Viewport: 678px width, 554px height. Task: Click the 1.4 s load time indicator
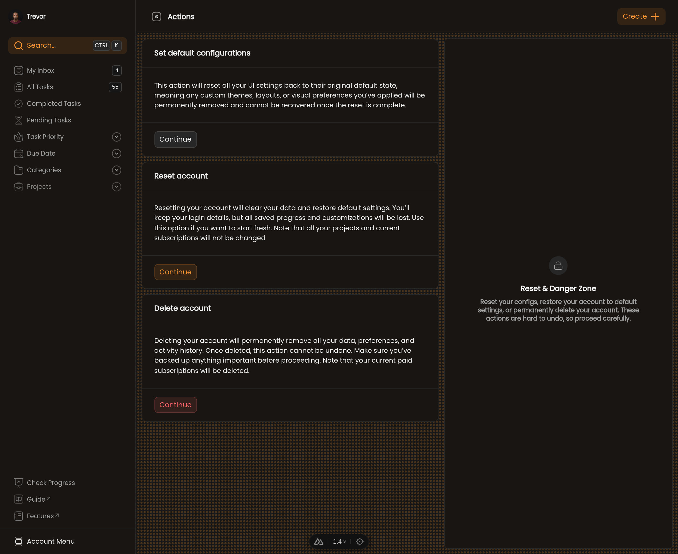pos(339,542)
